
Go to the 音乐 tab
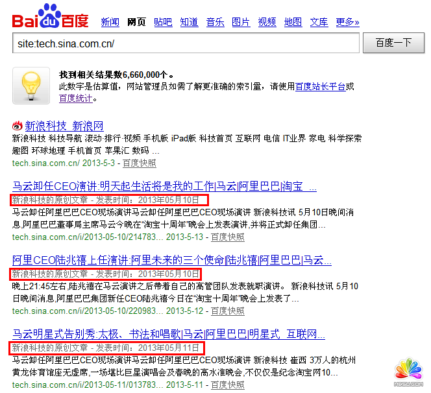(215, 22)
